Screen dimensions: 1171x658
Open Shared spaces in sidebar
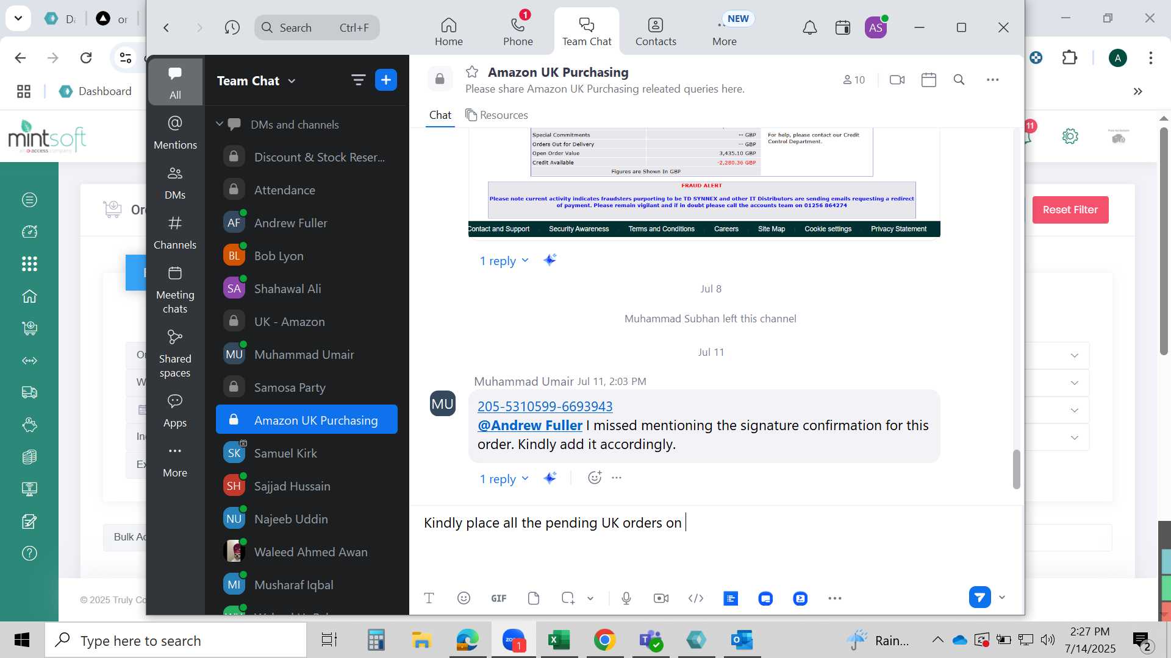pyautogui.click(x=175, y=353)
